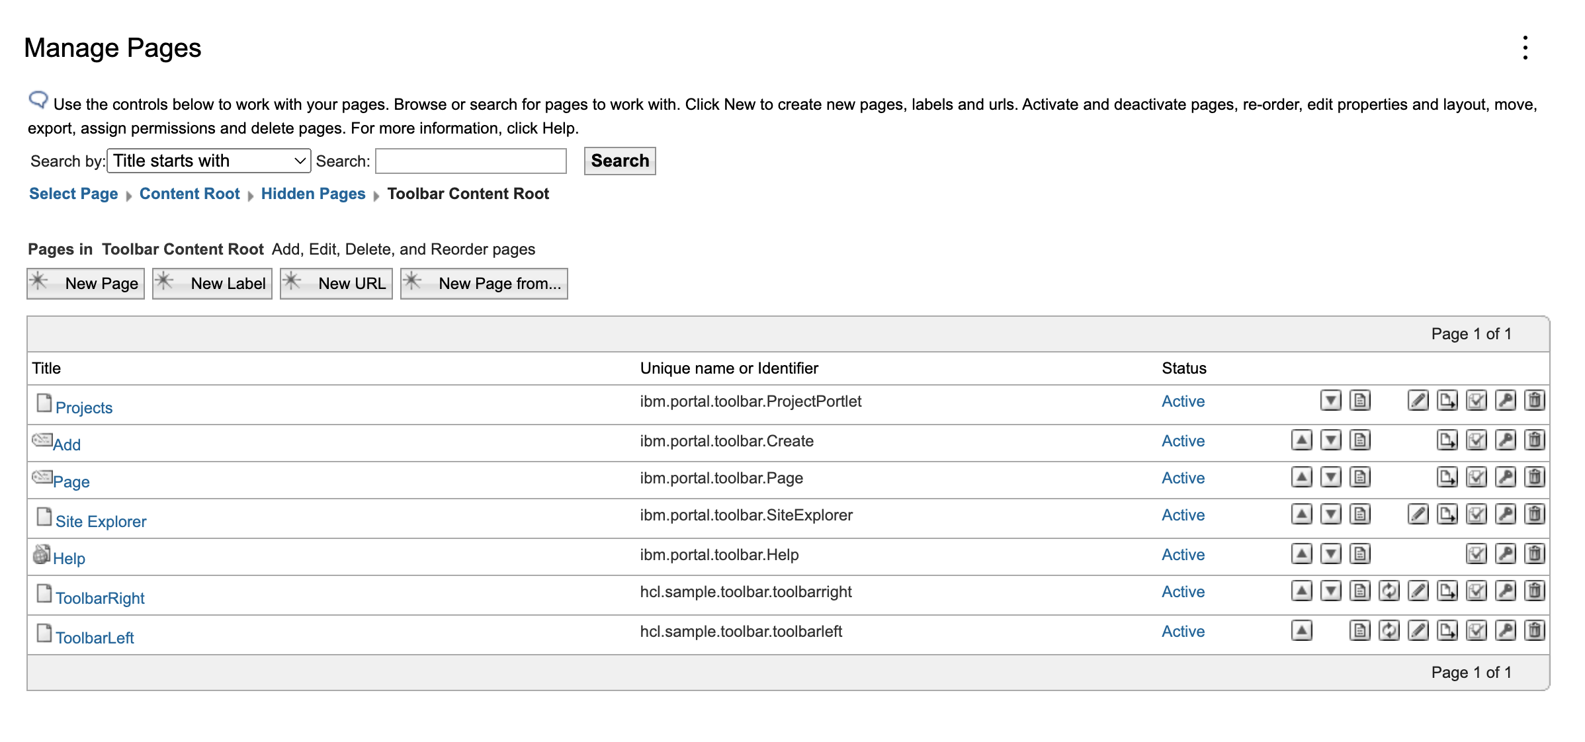Image resolution: width=1585 pixels, height=742 pixels.
Task: Select Page from the breadcrumb dropdown
Action: pyautogui.click(x=73, y=193)
